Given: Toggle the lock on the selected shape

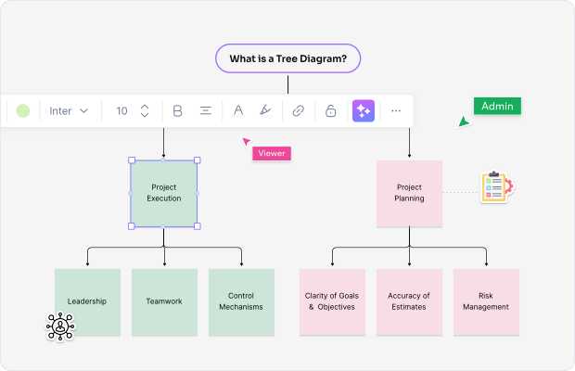Looking at the screenshot, I should click(x=330, y=111).
